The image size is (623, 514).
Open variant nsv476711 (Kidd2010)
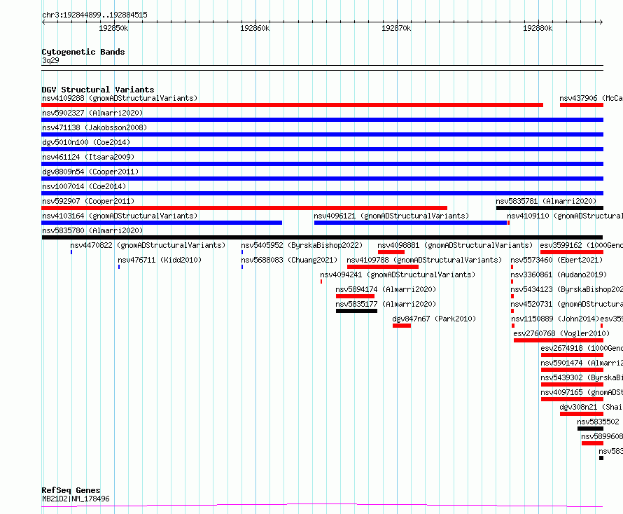(160, 260)
